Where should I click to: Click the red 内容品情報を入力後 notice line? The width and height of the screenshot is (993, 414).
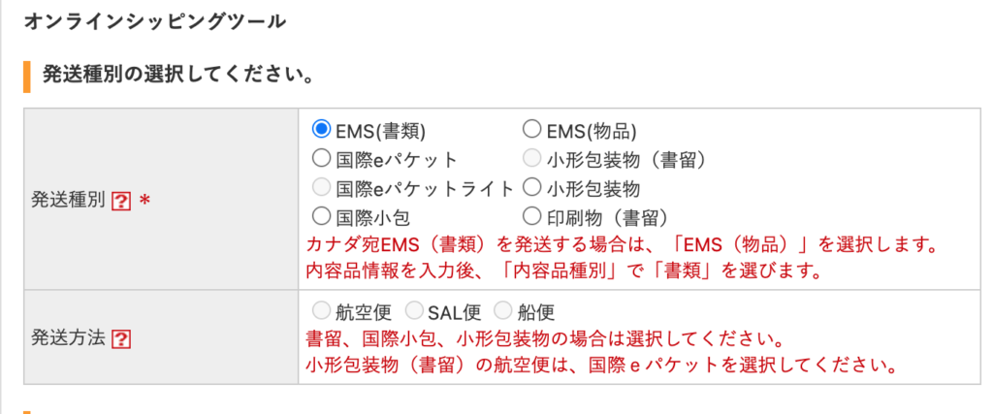click(563, 271)
